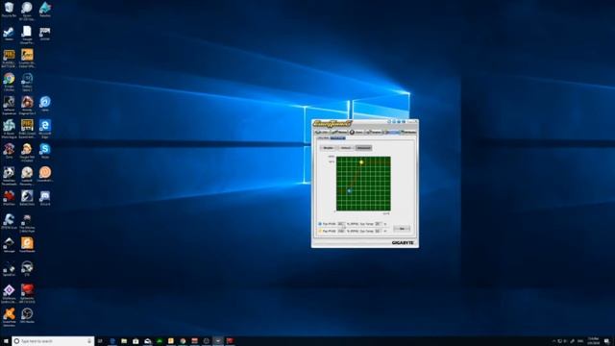Select the yellow point on fan curve graph
Image resolution: width=615 pixels, height=346 pixels.
point(361,162)
